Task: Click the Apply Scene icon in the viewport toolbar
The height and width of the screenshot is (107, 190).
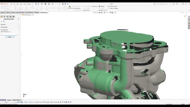Action: tap(112, 12)
